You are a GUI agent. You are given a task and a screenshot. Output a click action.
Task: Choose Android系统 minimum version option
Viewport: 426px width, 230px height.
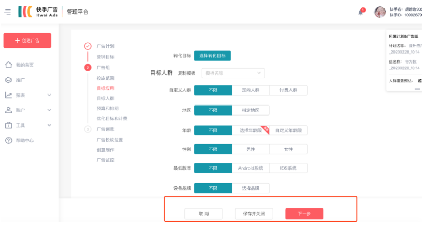[x=251, y=169]
